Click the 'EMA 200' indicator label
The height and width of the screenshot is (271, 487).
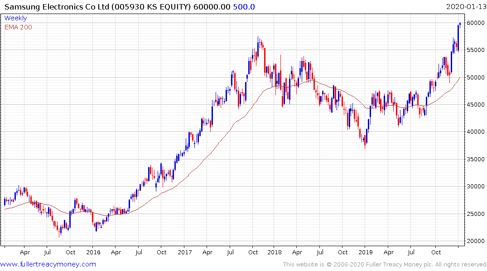[x=18, y=27]
